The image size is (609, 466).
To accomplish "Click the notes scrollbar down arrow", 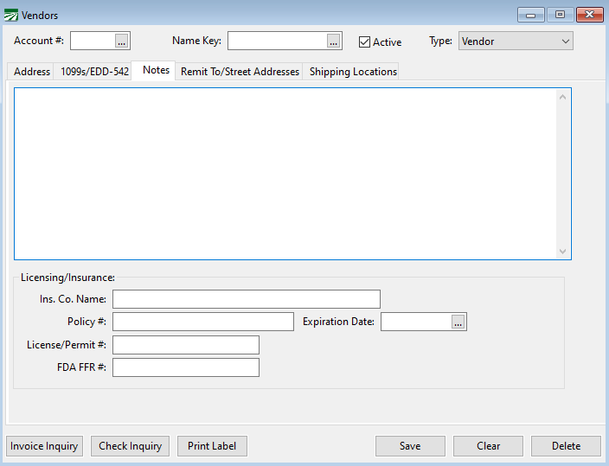I will coord(563,251).
